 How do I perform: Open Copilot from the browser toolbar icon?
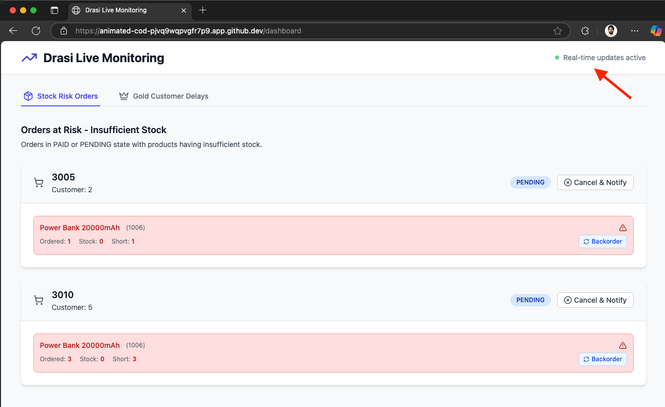click(655, 30)
